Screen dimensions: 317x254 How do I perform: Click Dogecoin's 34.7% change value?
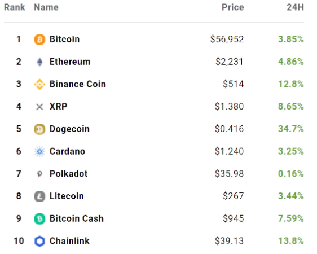(291, 129)
